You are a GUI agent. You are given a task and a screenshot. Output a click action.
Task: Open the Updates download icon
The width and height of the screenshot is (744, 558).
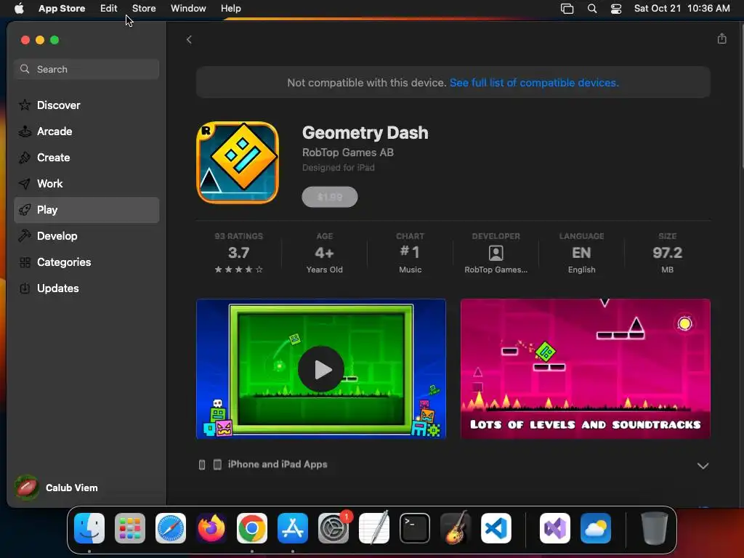(x=25, y=288)
